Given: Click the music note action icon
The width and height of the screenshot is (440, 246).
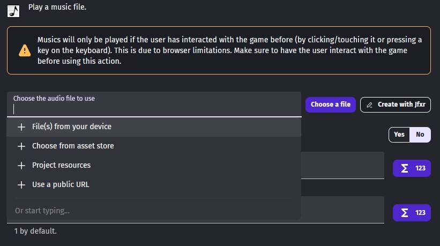Looking at the screenshot, I should click(x=13, y=11).
